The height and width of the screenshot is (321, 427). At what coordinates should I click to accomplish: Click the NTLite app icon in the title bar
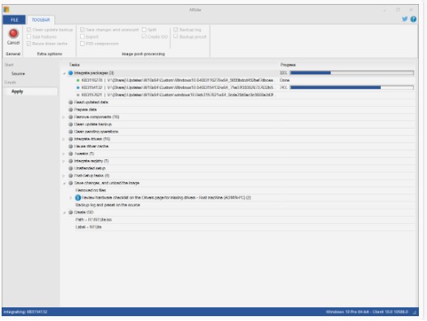coord(6,10)
